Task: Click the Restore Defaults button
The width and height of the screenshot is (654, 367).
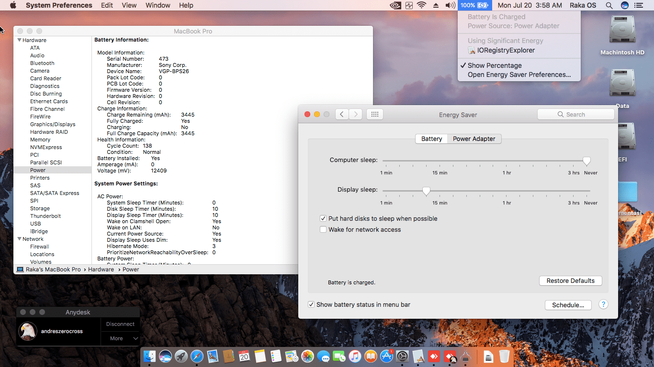Action: click(571, 281)
